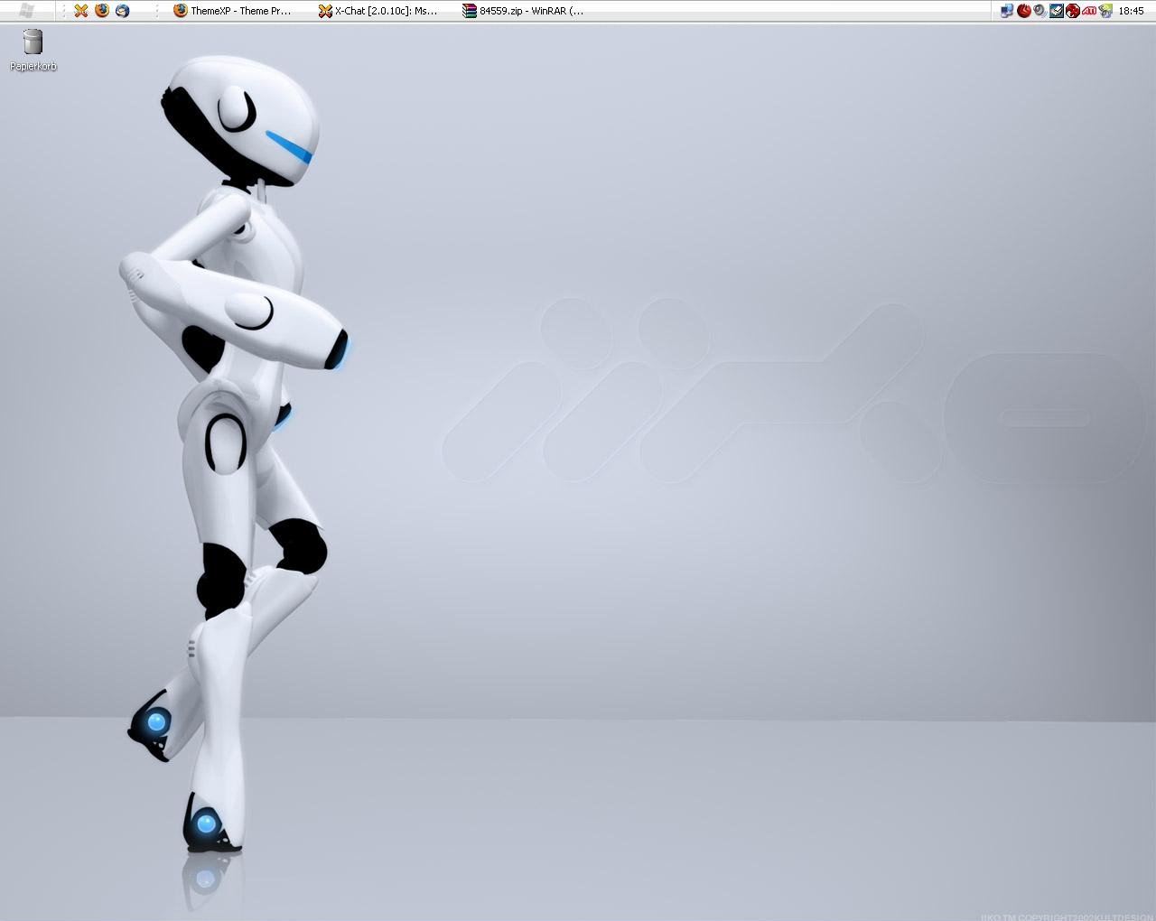This screenshot has width=1156, height=921.
Task: Click the 18:45 system clock
Action: click(x=1131, y=11)
